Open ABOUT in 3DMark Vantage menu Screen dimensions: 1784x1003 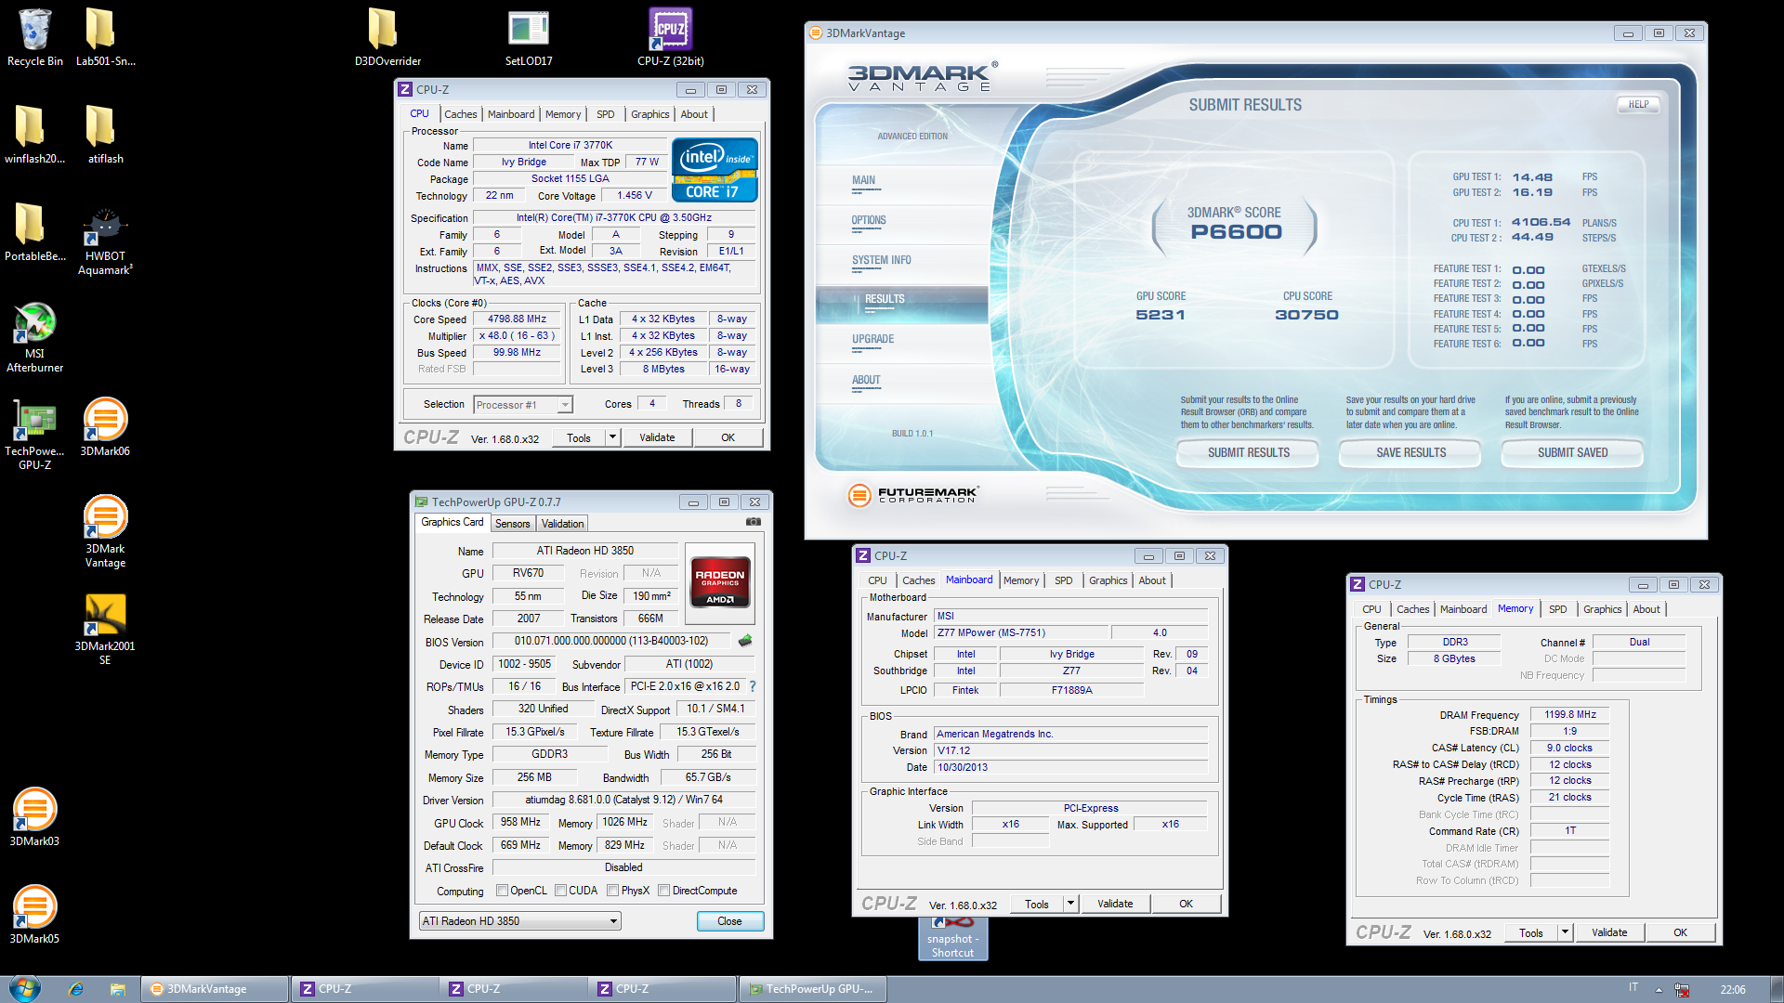(x=866, y=380)
